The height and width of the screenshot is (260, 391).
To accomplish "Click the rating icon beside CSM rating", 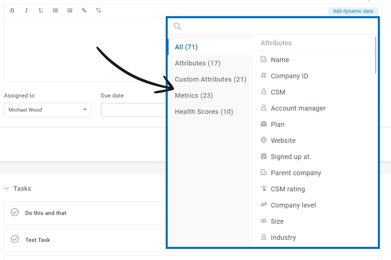I will (x=264, y=189).
